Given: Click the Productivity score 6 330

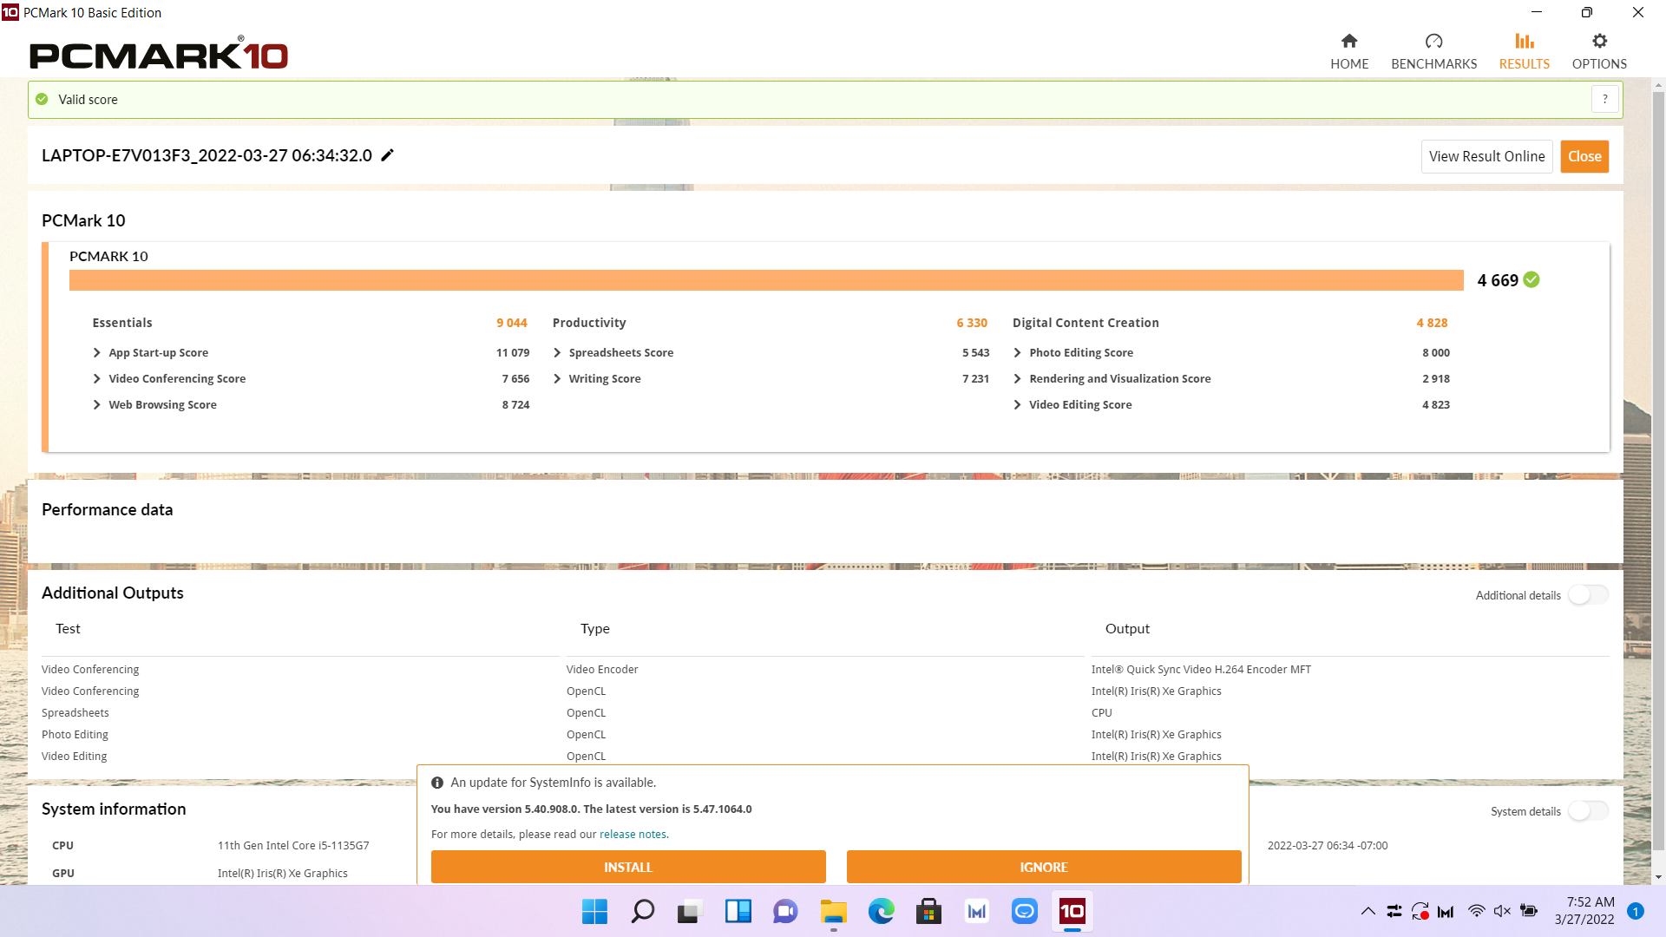Looking at the screenshot, I should click(x=972, y=323).
